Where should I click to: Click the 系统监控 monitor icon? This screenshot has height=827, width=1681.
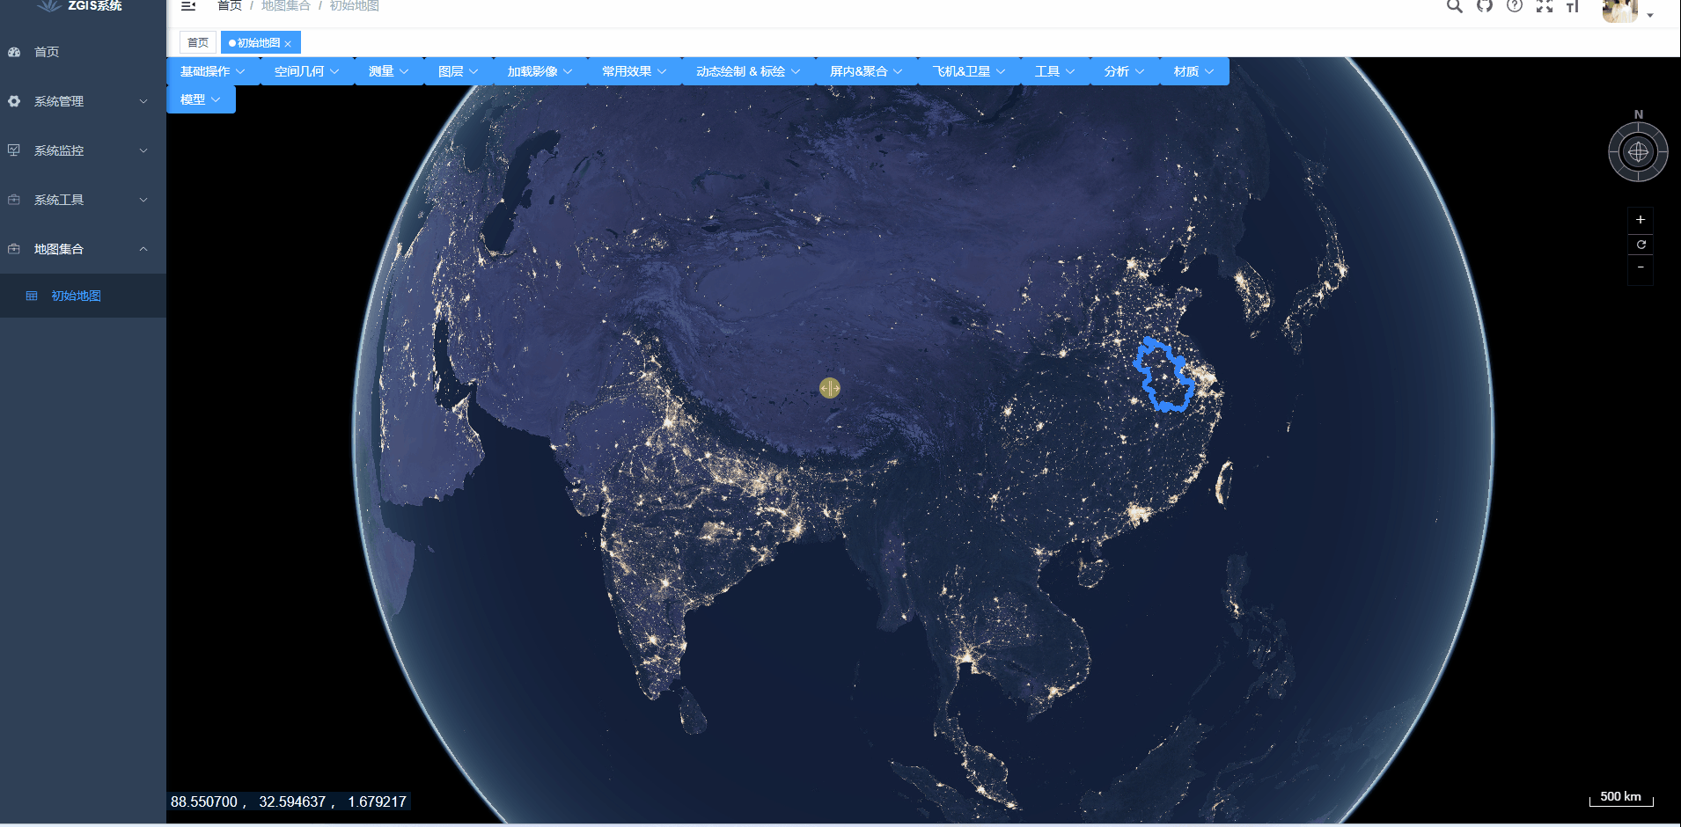click(x=14, y=150)
